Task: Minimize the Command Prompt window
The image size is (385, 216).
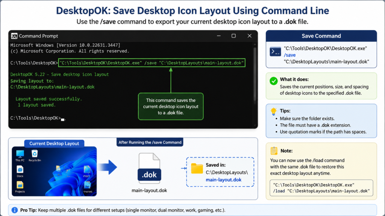Action: [x=218, y=36]
